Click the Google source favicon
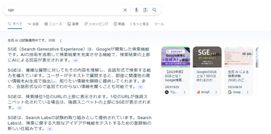 click(230, 92)
